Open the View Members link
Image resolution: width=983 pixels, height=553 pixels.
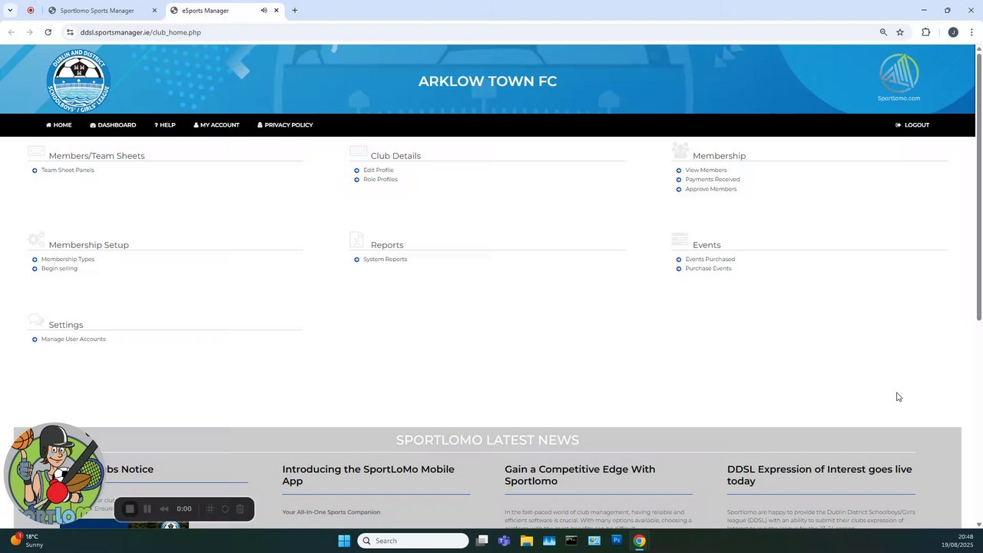pos(706,171)
